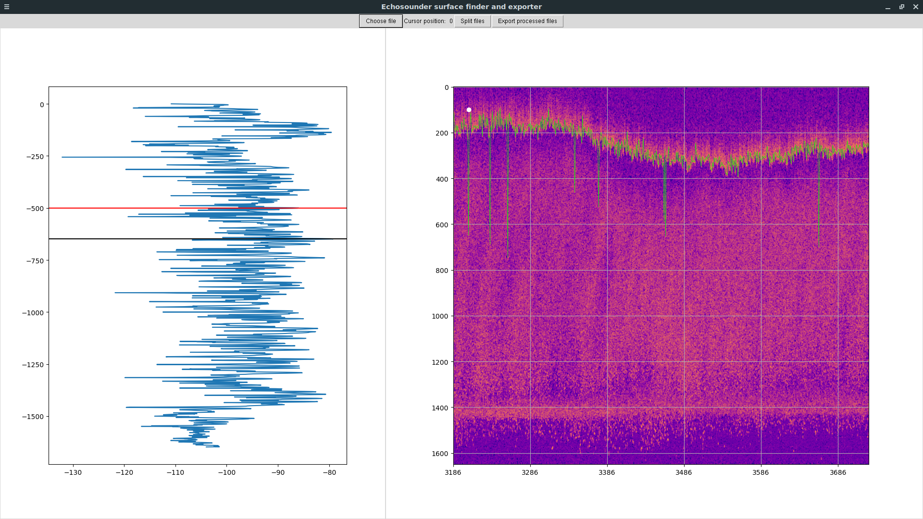This screenshot has height=519, width=923.
Task: Click the Cursor position value field
Action: coord(451,21)
